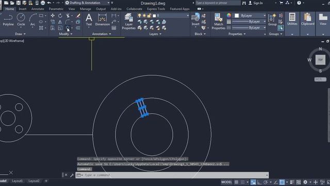Pick the Offset tool
Viewport: 330px width, 186px height.
pyautogui.click(x=78, y=28)
